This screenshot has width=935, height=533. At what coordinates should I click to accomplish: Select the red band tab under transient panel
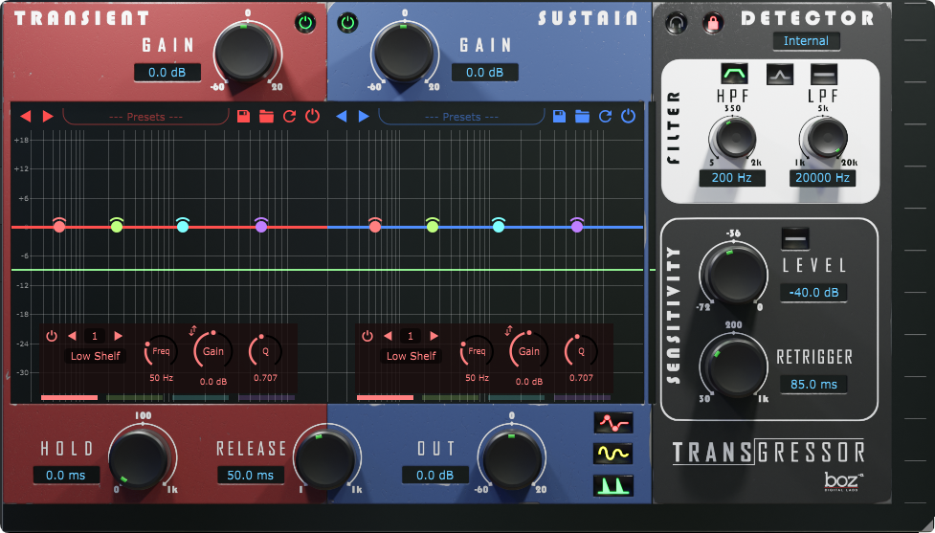pyautogui.click(x=69, y=398)
